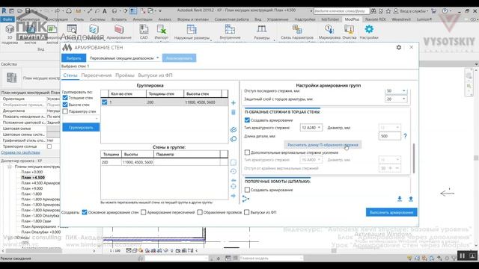This screenshot has width=479, height=269.
Task: Click the settings panel vertical scrollbar
Action: click(414, 158)
